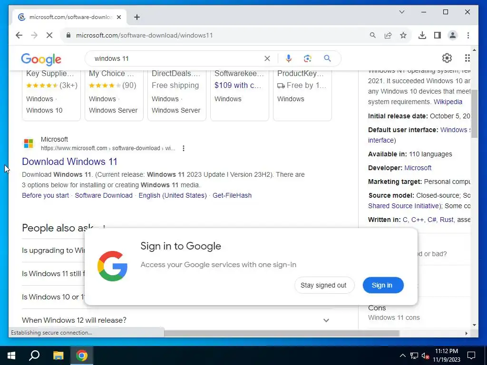Close the microsoft.com tab
This screenshot has width=487, height=365.
(x=118, y=17)
